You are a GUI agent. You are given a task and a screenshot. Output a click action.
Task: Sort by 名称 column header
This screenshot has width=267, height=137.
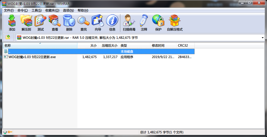(x=40, y=46)
